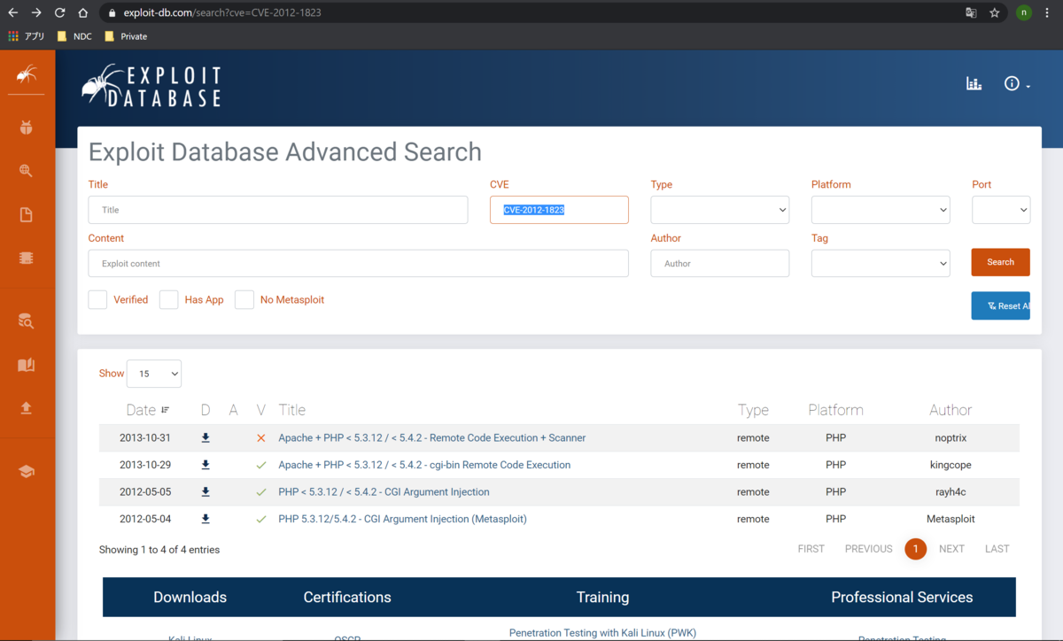Reload the page with refresh icon

(x=59, y=12)
